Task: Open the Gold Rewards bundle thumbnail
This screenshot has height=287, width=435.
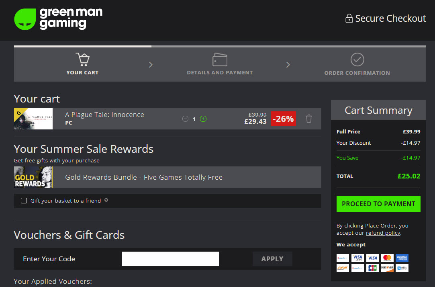Action: (33, 177)
